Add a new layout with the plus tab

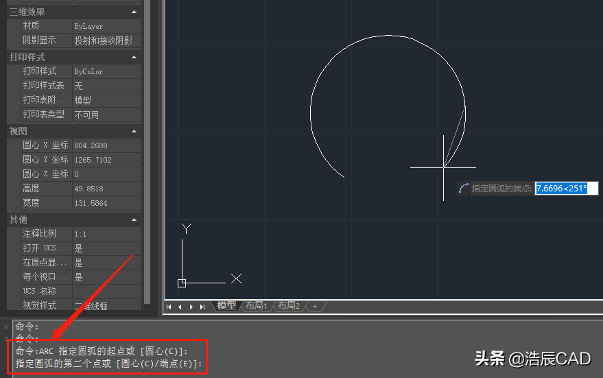click(x=315, y=307)
